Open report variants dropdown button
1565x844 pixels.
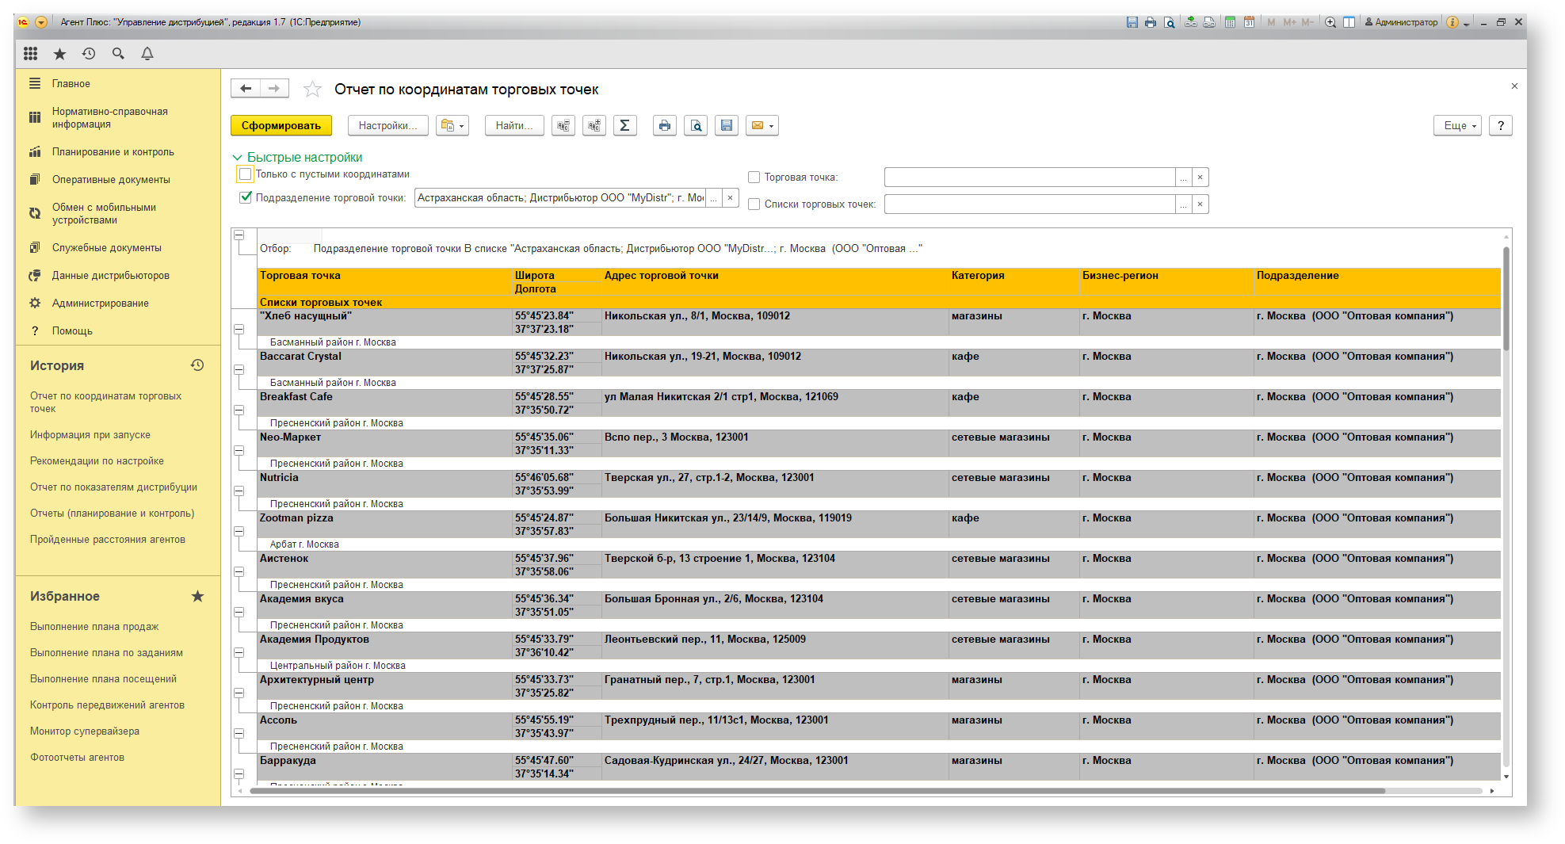pos(452,125)
